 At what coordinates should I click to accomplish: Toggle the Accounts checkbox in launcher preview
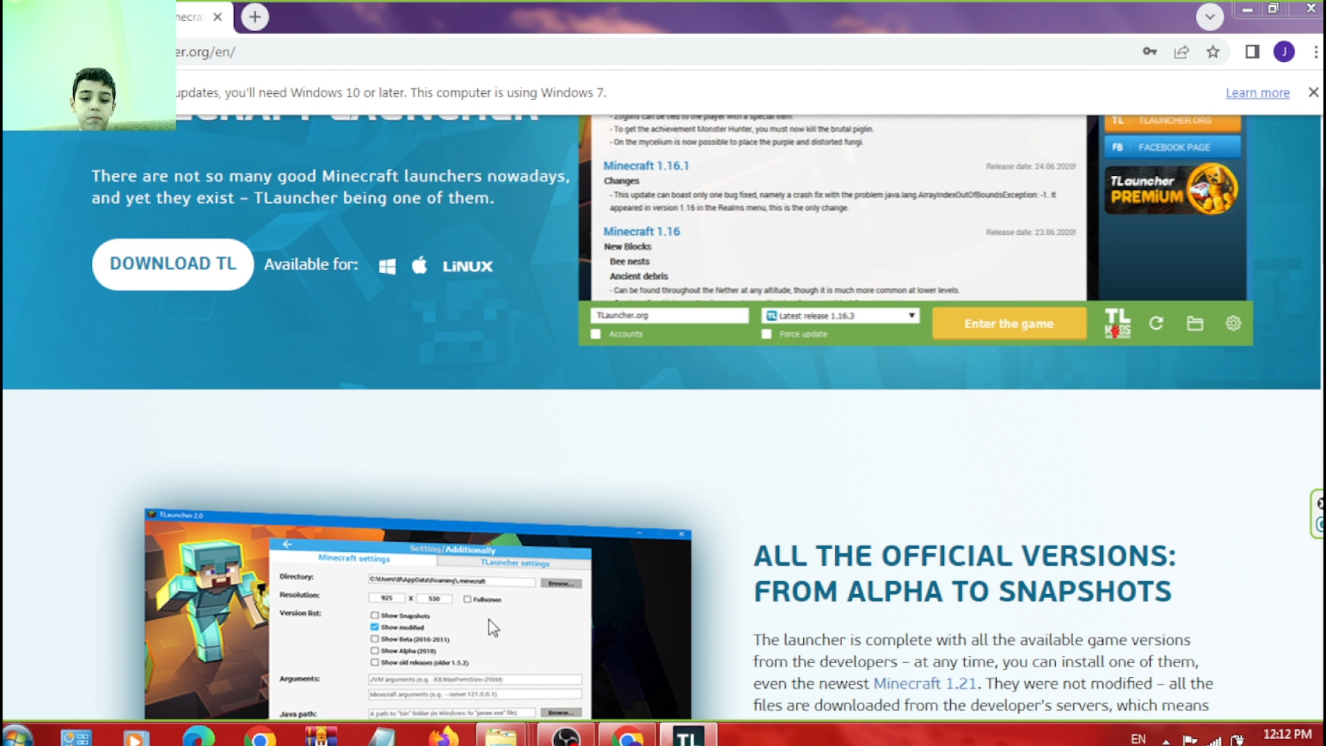point(596,334)
